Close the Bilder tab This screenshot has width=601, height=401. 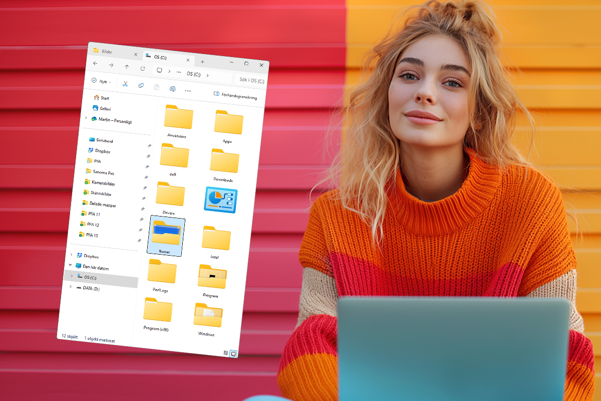click(136, 54)
